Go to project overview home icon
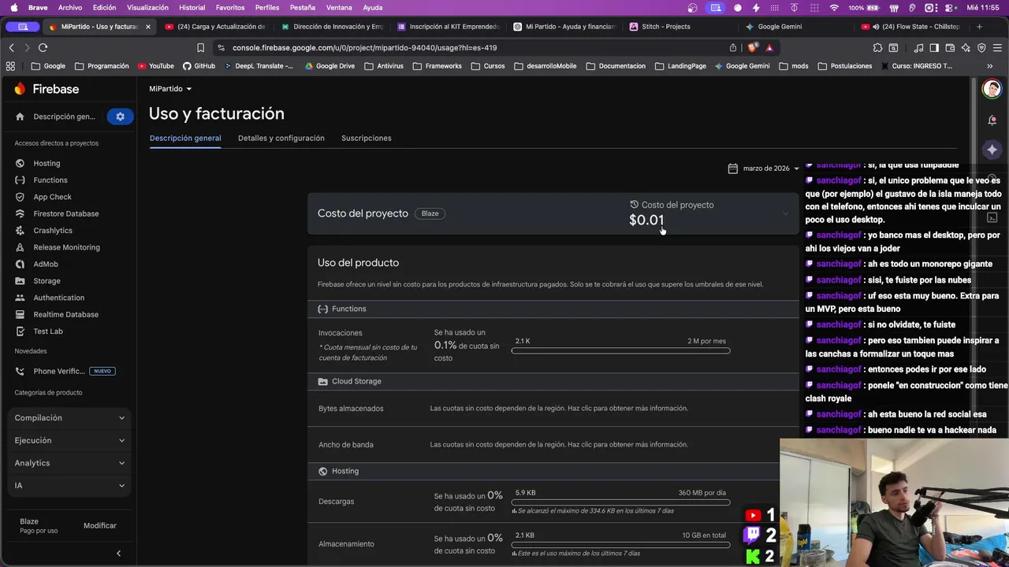 (x=20, y=117)
